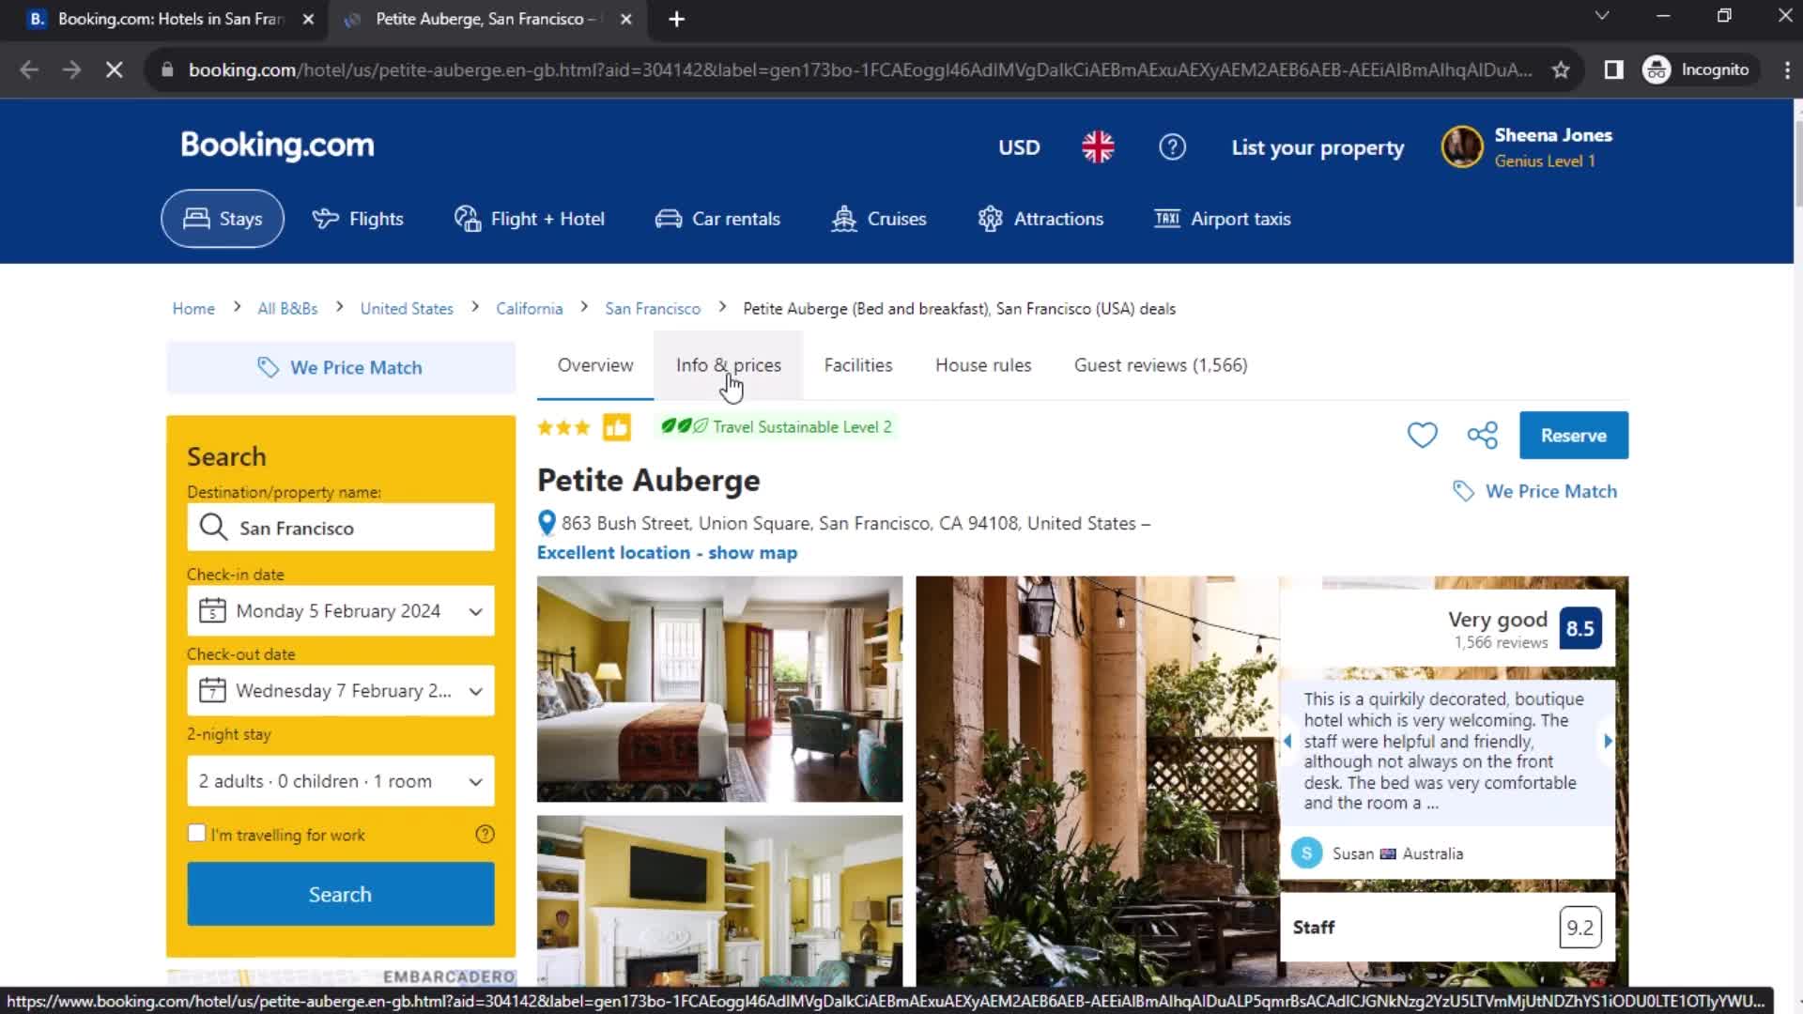Image resolution: width=1803 pixels, height=1014 pixels.
Task: Click the Excellent location show map link
Action: [666, 552]
